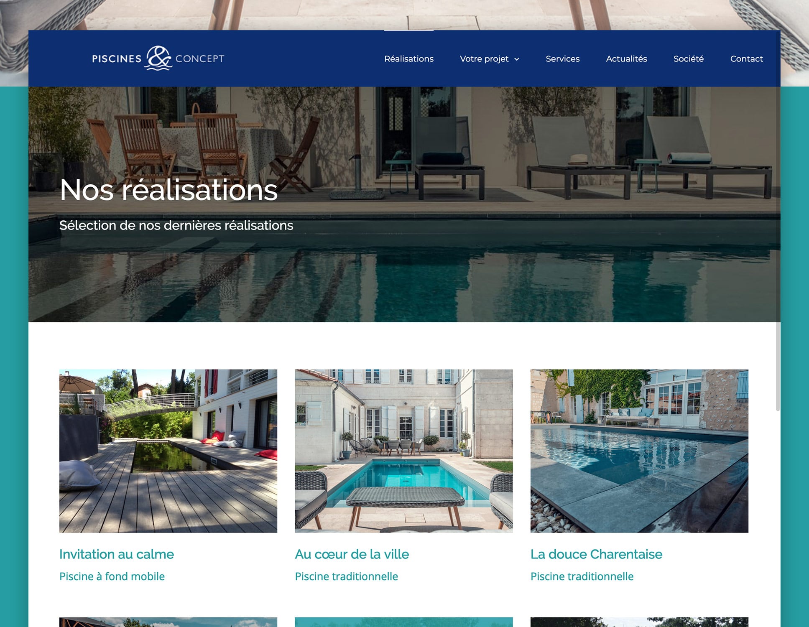The height and width of the screenshot is (627, 809).
Task: Open the Au cœur de la ville photo
Action: point(404,451)
